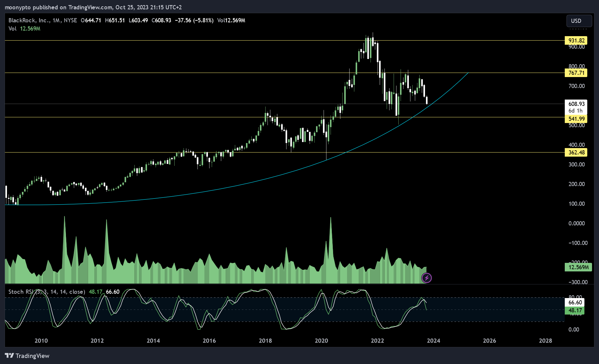Screen dimensions: 599x364
Task: Click the Vol12.569M header value
Action: 231,20
